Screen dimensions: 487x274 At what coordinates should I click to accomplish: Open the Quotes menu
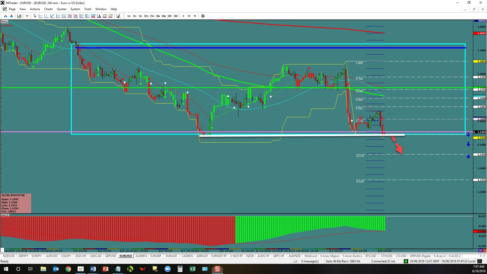(x=62, y=9)
